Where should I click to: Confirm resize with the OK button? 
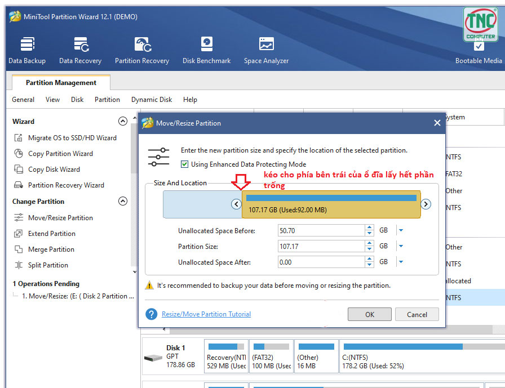coord(369,314)
